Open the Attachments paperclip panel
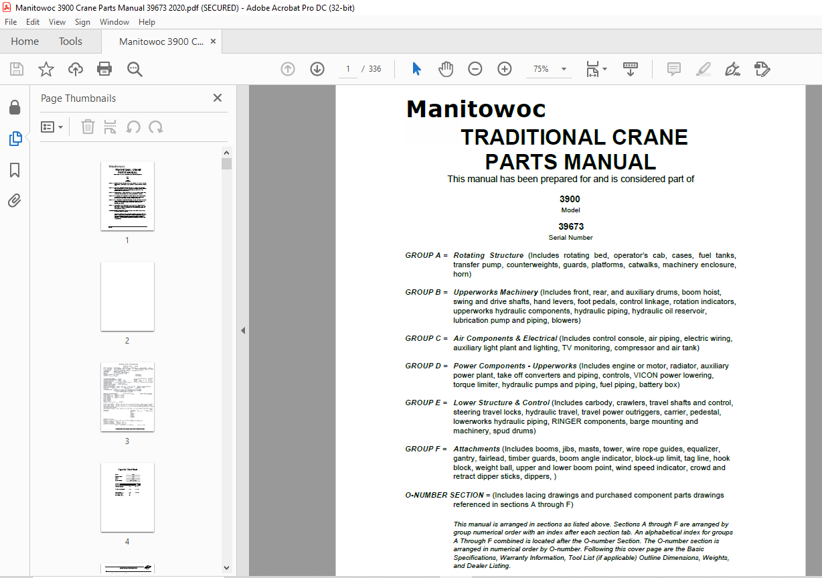The image size is (822, 578). [15, 201]
